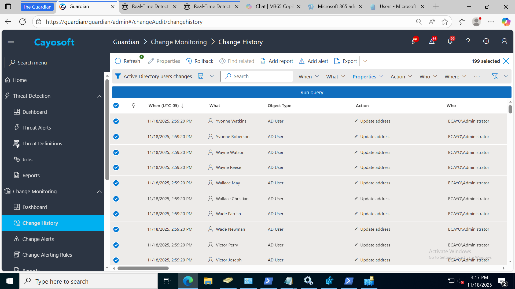Open the hamburger menu icon

11,41
